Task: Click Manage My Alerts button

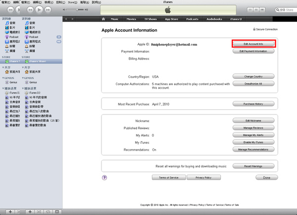Action: 253,135
